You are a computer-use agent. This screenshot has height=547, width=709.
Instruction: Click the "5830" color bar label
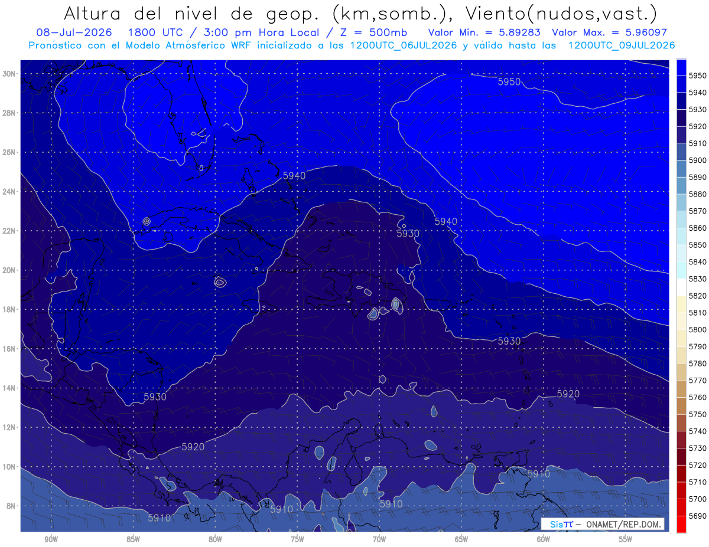pyautogui.click(x=697, y=279)
